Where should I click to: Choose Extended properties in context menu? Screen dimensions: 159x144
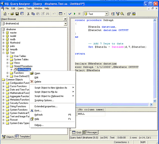[x=52, y=106]
